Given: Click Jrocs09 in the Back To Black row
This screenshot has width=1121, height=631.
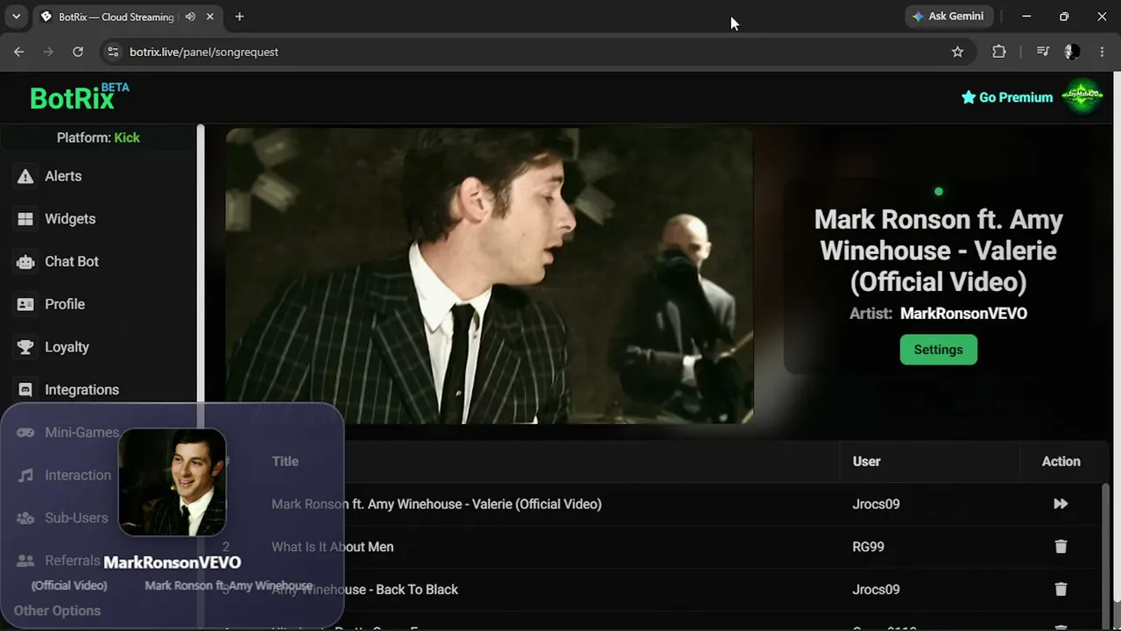Looking at the screenshot, I should click(876, 590).
